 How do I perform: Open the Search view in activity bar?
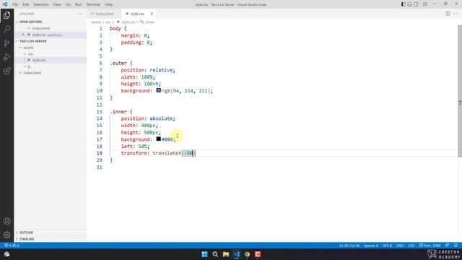(6, 29)
